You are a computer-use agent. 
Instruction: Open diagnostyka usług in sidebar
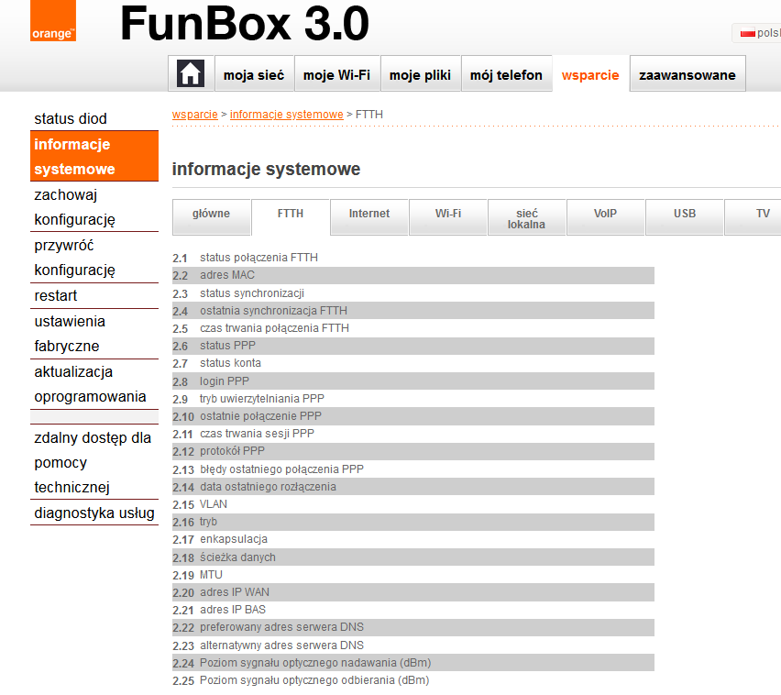[x=94, y=513]
